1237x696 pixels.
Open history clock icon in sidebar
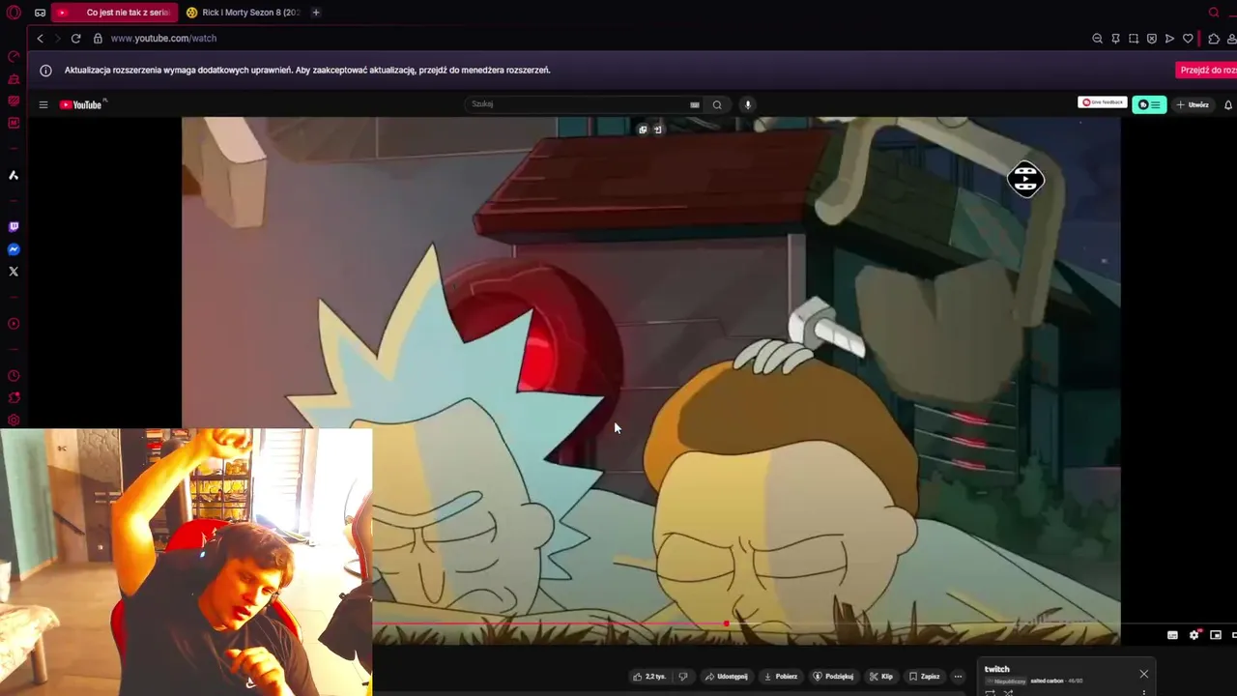tap(14, 376)
